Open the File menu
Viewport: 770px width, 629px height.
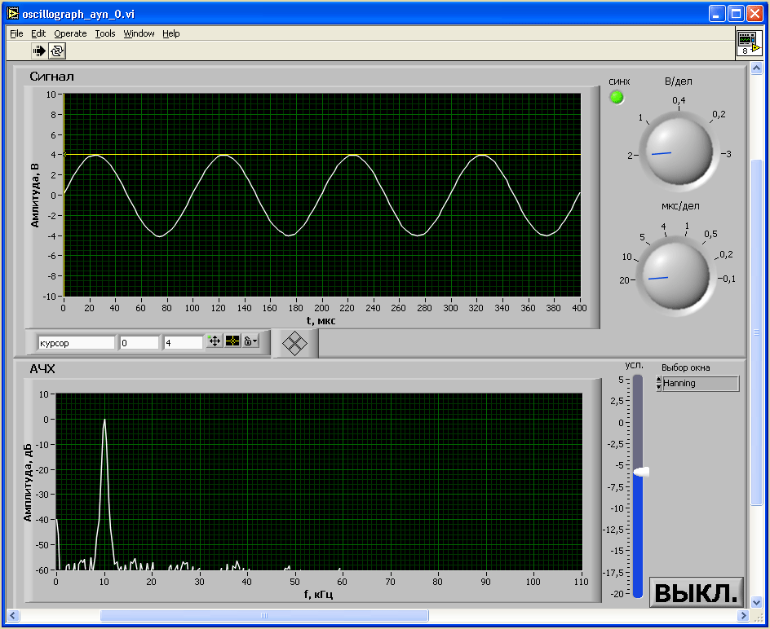click(16, 33)
